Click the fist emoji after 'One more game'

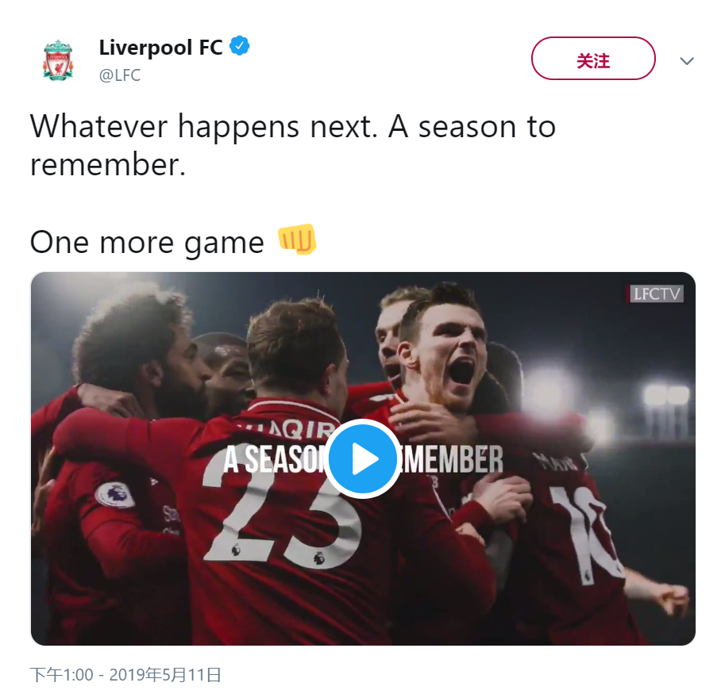(297, 240)
